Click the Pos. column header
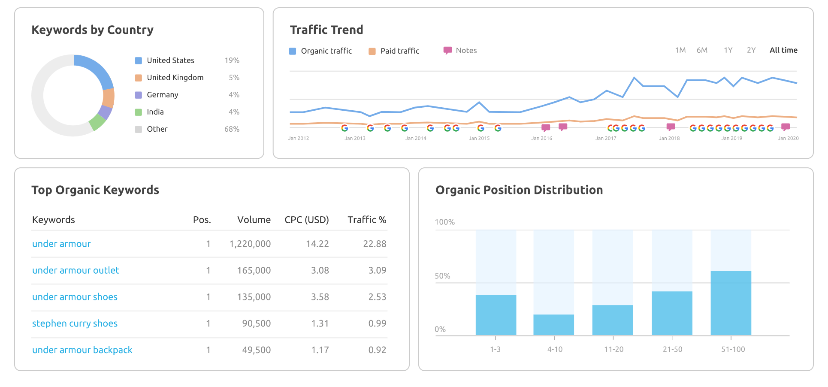This screenshot has height=387, width=828. [x=202, y=220]
